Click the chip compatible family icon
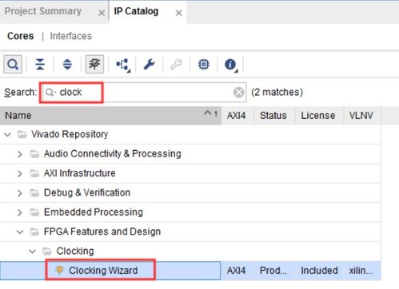This screenshot has width=399, height=289. 204,65
